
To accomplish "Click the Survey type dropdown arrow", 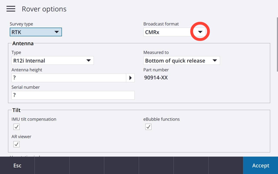I will point(56,32).
